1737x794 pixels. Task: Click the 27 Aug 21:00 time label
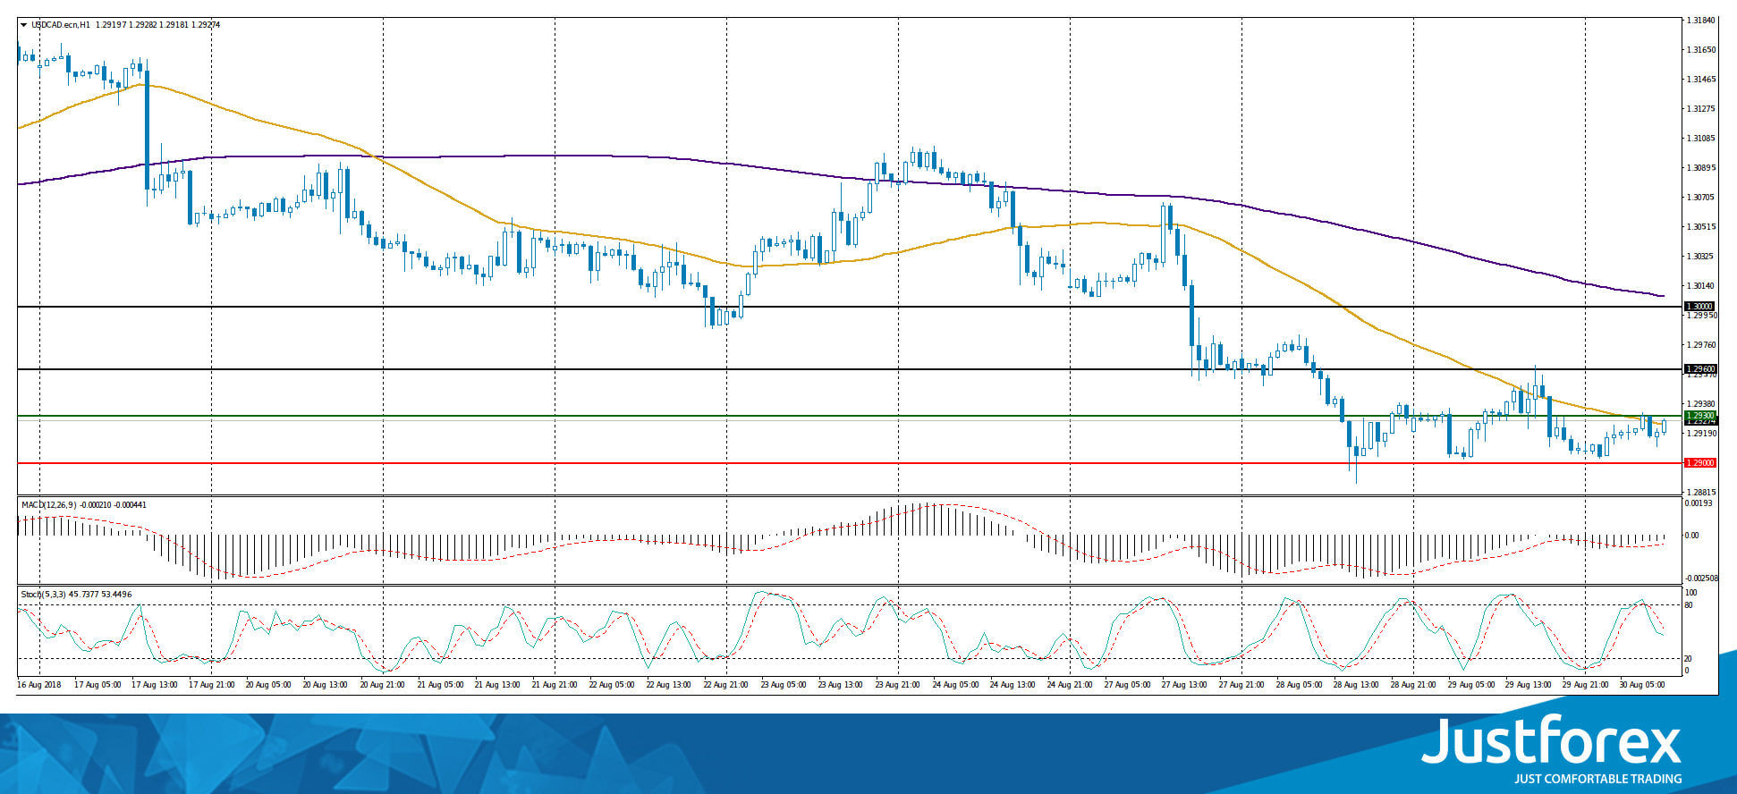[x=1241, y=685]
